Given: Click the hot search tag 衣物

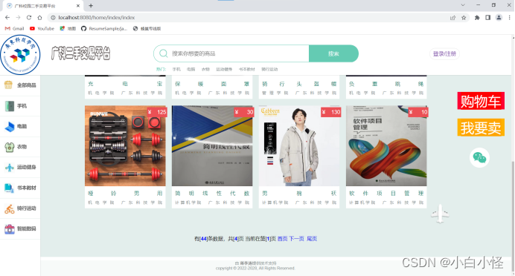Looking at the screenshot, I should click(205, 70).
